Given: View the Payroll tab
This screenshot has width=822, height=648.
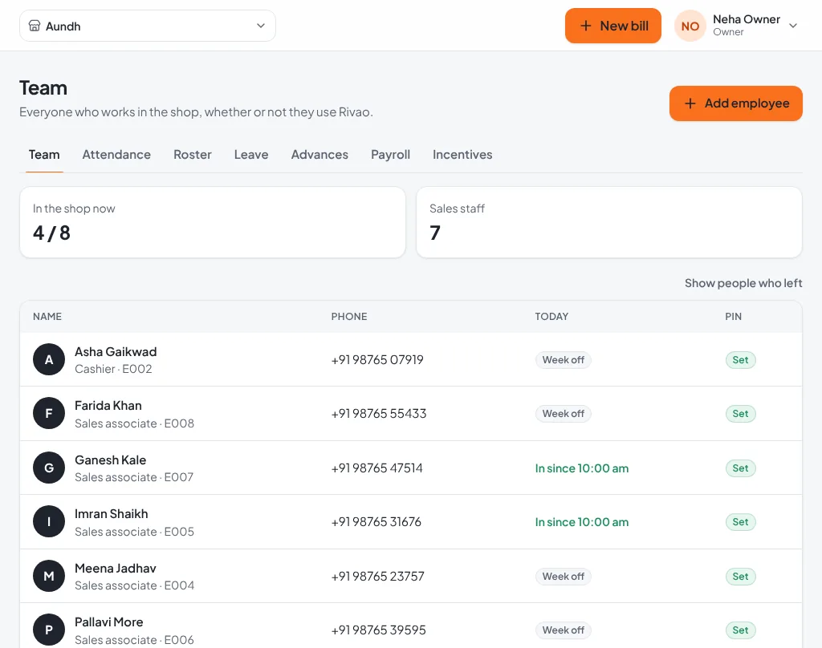Looking at the screenshot, I should click(x=391, y=155).
